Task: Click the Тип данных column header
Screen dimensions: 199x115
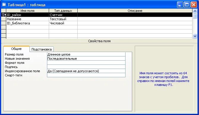Action: 63,11
